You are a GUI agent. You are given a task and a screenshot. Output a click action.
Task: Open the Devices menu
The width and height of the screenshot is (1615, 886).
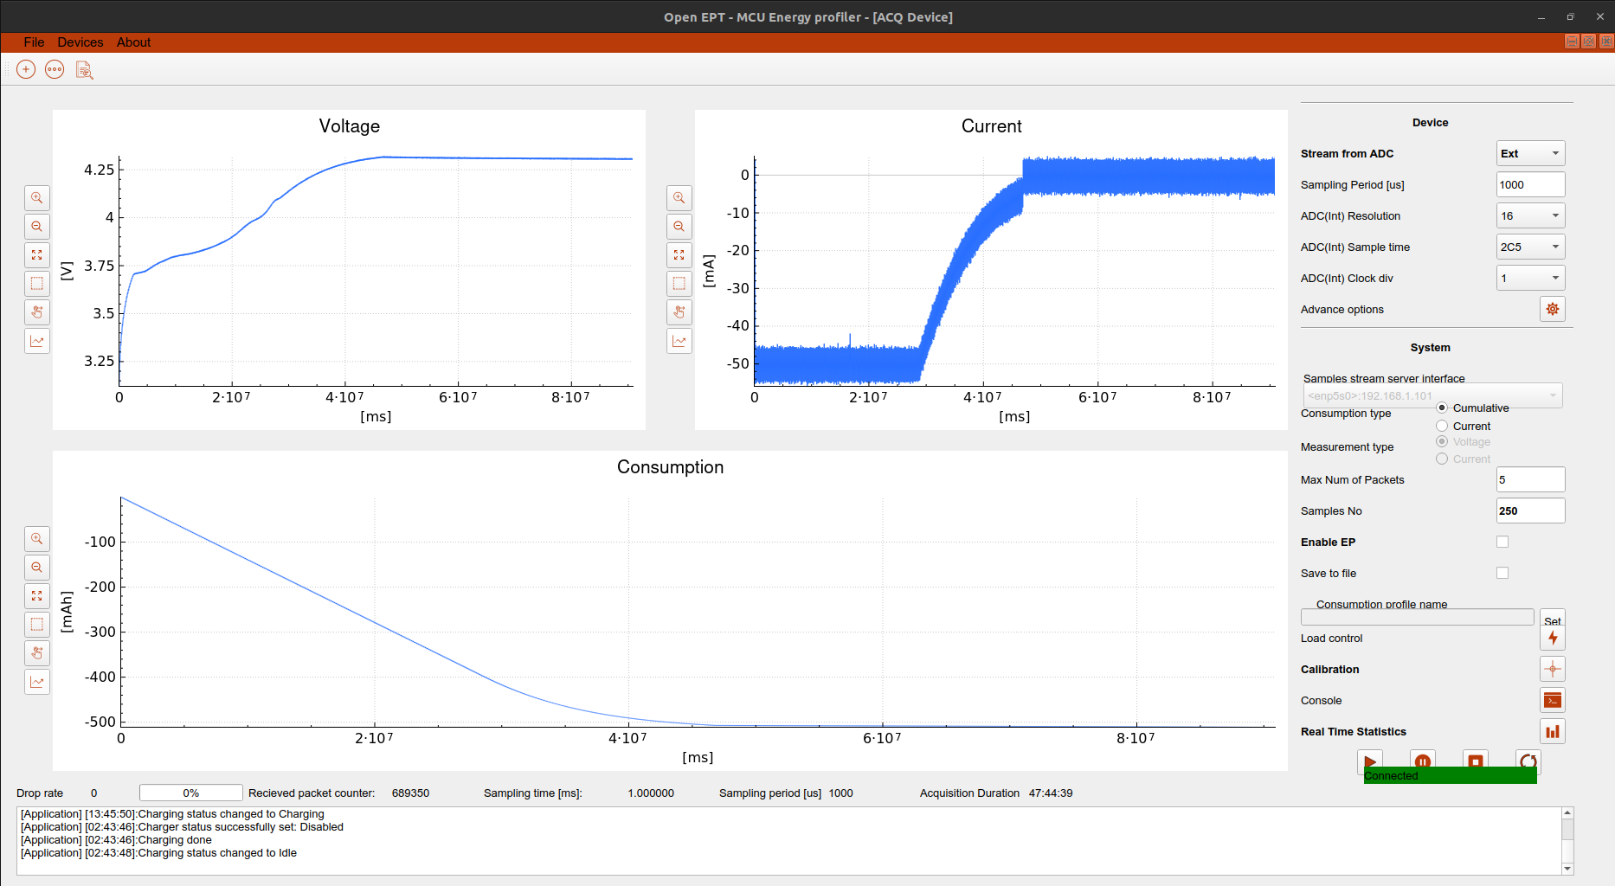point(80,42)
